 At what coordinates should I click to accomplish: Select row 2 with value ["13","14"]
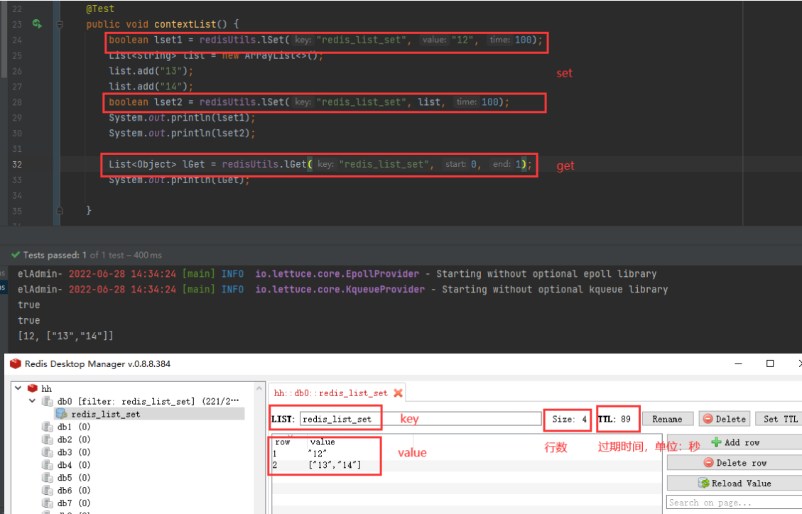(467, 465)
